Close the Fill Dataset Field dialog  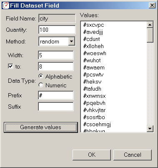point(152,5)
